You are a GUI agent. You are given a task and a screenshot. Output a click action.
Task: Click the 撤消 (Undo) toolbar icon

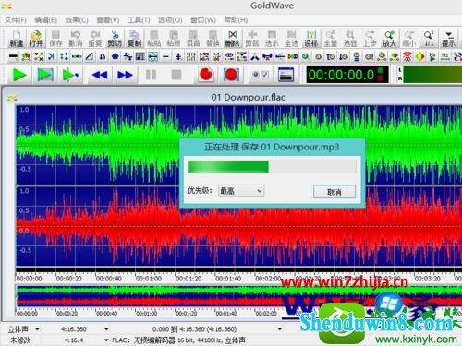click(75, 39)
